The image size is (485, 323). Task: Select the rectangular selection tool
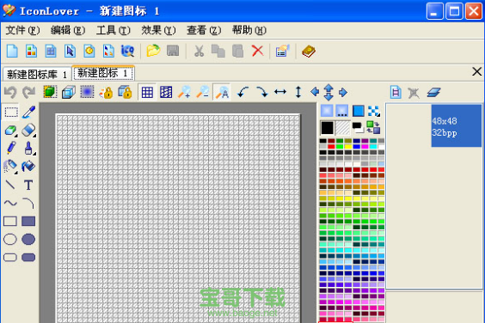[x=11, y=112]
